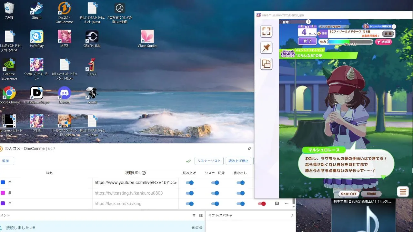The image size is (413, 232).
Task: Open the ごみ箱 recycle bin icon
Action: click(9, 11)
